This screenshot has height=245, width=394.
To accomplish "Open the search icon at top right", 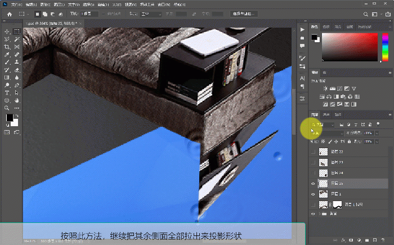I will pyautogui.click(x=366, y=14).
